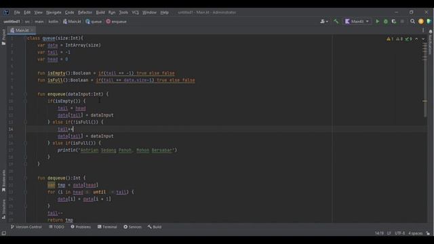Click the 14:19 line-column indicator
The height and width of the screenshot is (244, 434).
click(x=379, y=233)
